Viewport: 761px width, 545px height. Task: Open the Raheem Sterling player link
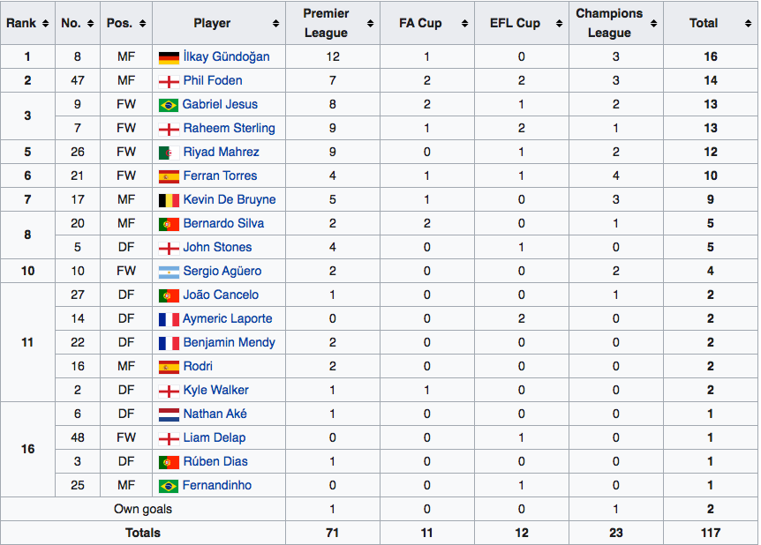(229, 128)
